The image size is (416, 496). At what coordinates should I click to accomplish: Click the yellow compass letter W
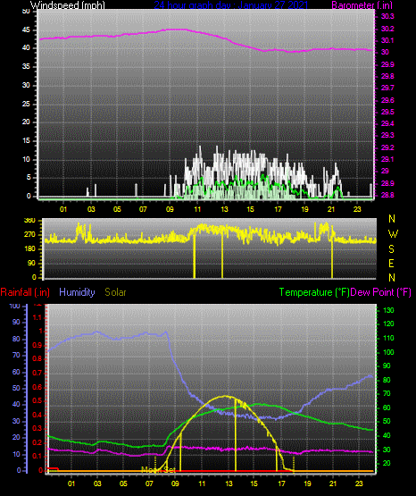pyautogui.click(x=393, y=234)
